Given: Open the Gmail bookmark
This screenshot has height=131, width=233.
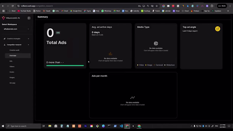Looking at the screenshot, I should (65, 11).
